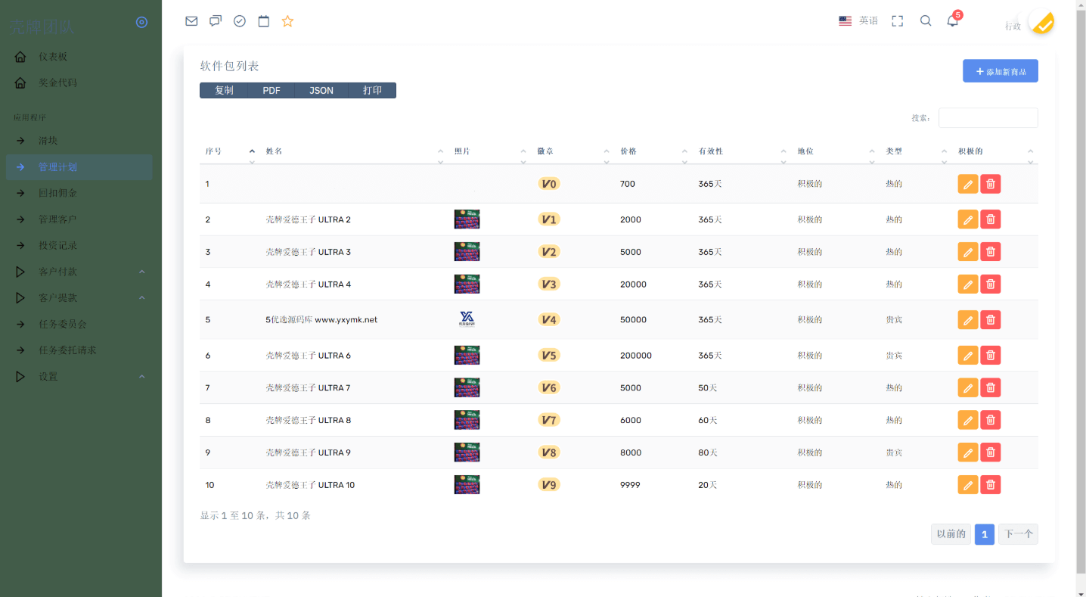Open the chat messages icon
The image size is (1086, 597).
(216, 21)
